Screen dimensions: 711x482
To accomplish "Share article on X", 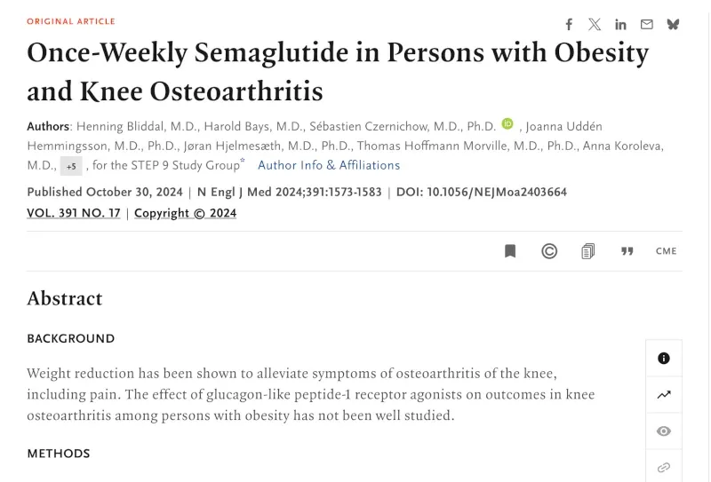I will click(x=595, y=24).
